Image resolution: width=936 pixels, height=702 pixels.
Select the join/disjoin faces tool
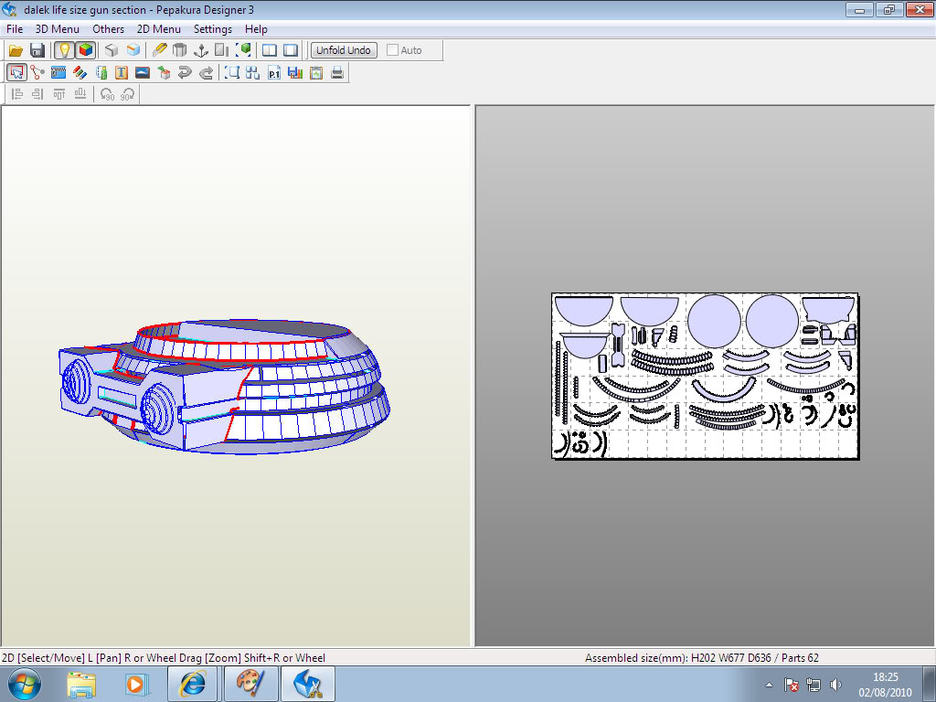tap(37, 73)
